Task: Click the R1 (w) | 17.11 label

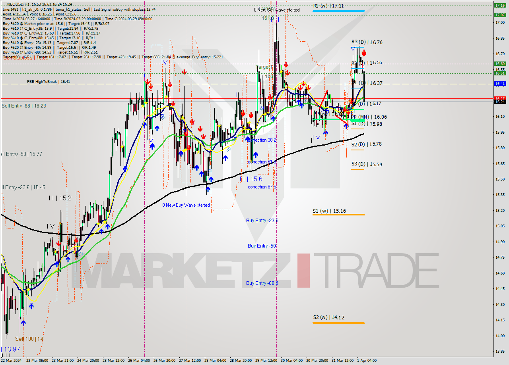Action: 328,6
